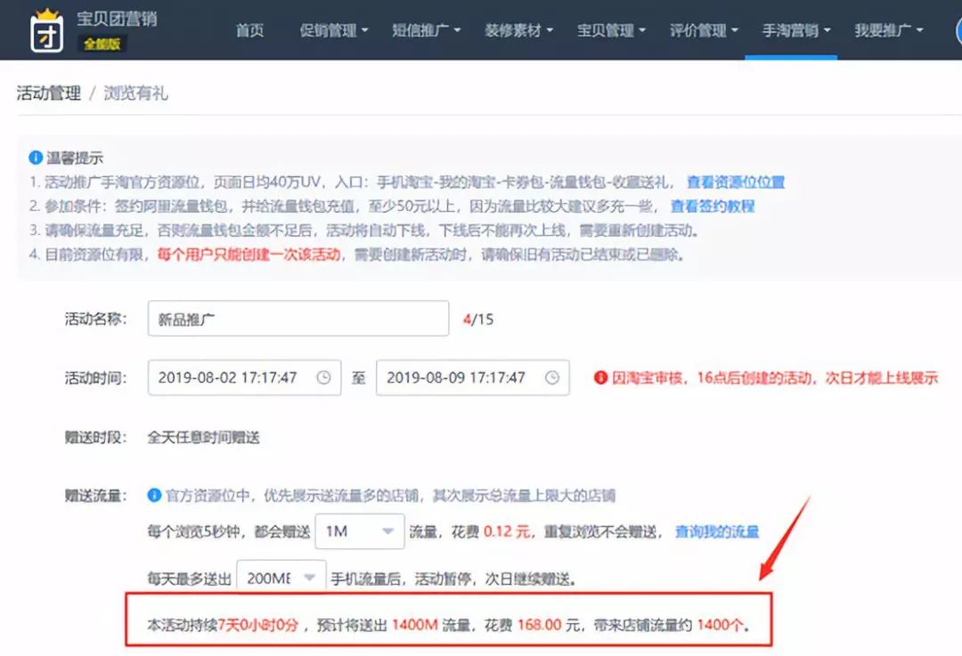Click the red alert icon near 因淘宝审核 message
Viewport: 962px width, 656px height.
(601, 377)
